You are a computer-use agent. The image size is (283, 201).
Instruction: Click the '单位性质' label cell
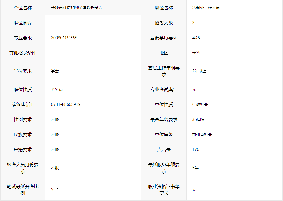(164, 104)
